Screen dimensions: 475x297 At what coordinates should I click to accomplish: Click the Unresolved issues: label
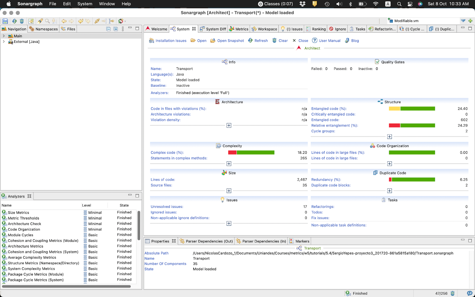coord(167,207)
